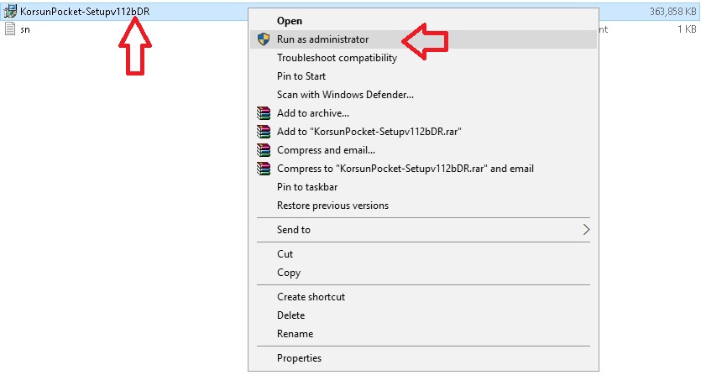Click WinRAR icon next to Add to archive
The width and height of the screenshot is (701, 375).
[264, 113]
